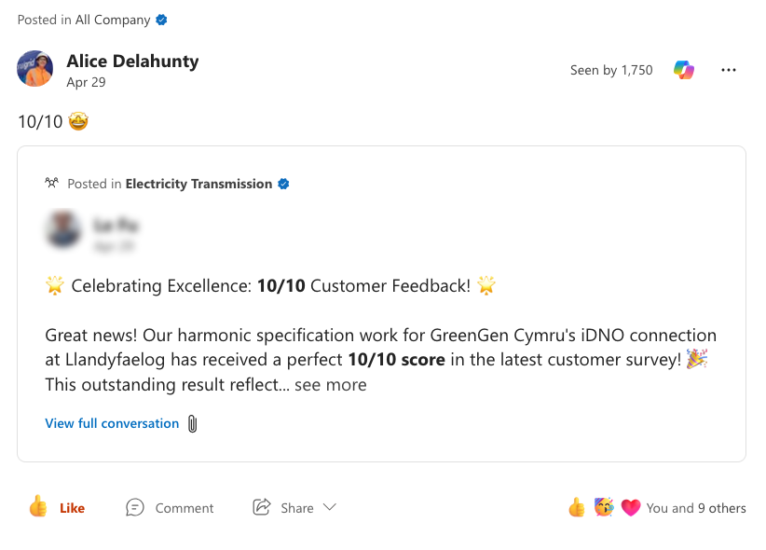This screenshot has width=766, height=550.
Task: Click Alice Delahunty's avatar photo
Action: [x=34, y=68]
